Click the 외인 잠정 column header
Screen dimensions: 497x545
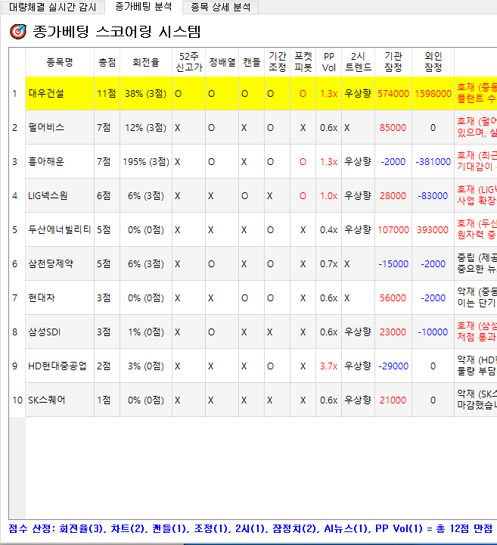[x=433, y=62]
